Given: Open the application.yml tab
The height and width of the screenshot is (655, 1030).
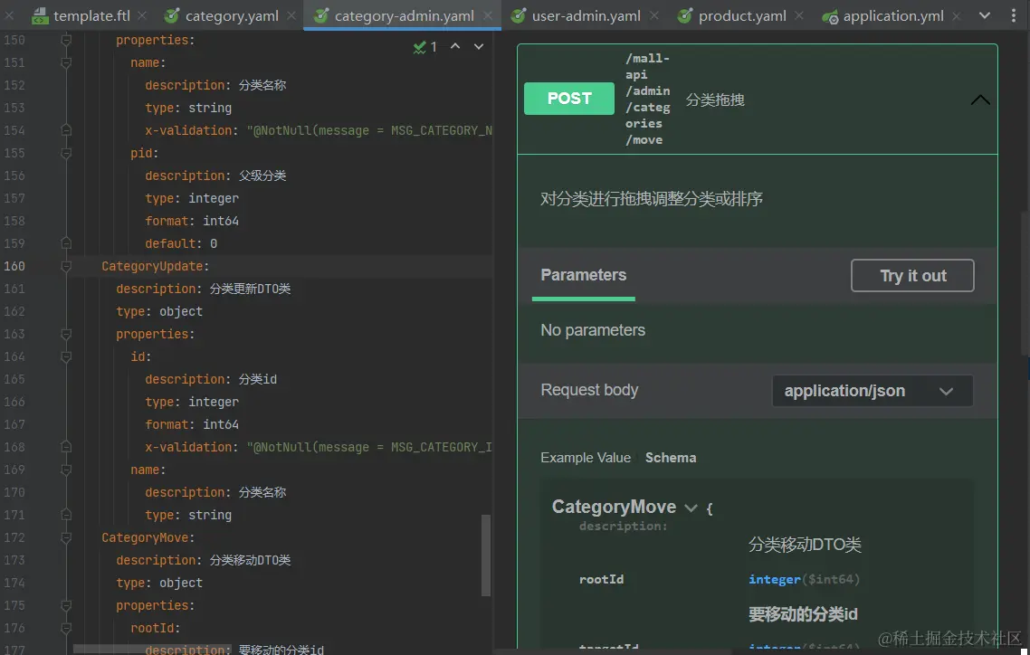Looking at the screenshot, I should coord(893,15).
